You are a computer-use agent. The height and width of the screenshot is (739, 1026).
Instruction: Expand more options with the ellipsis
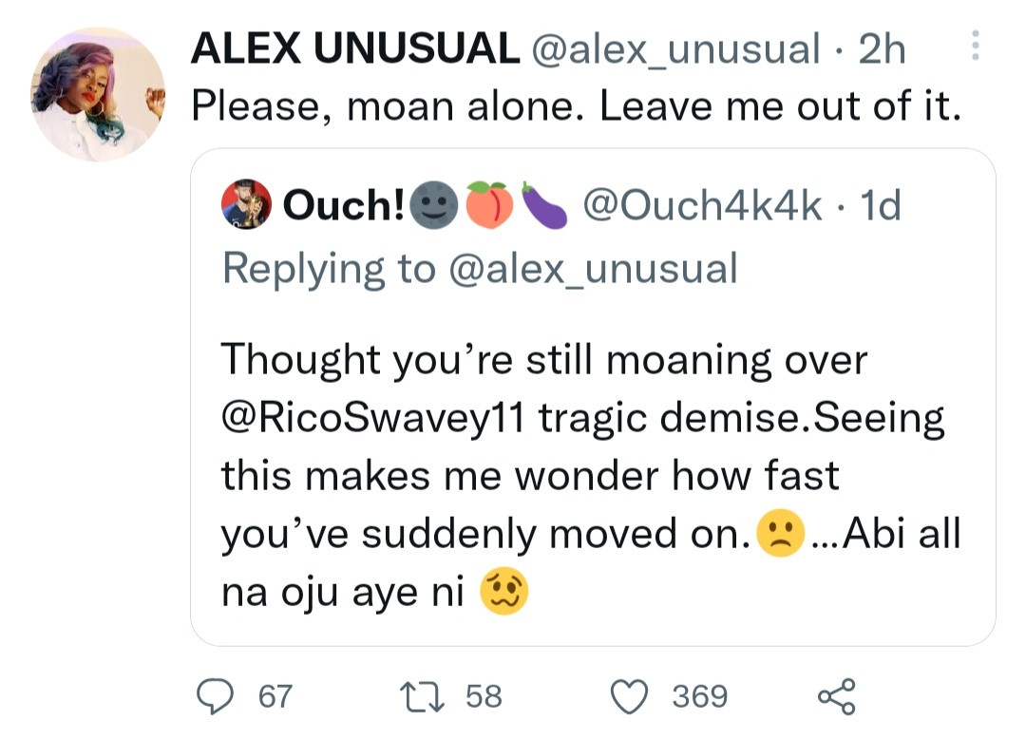974,45
